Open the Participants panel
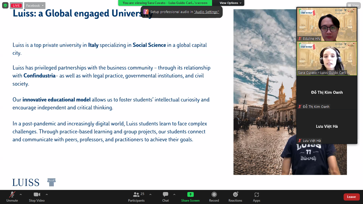Image resolution: width=363 pixels, height=204 pixels. [x=136, y=197]
